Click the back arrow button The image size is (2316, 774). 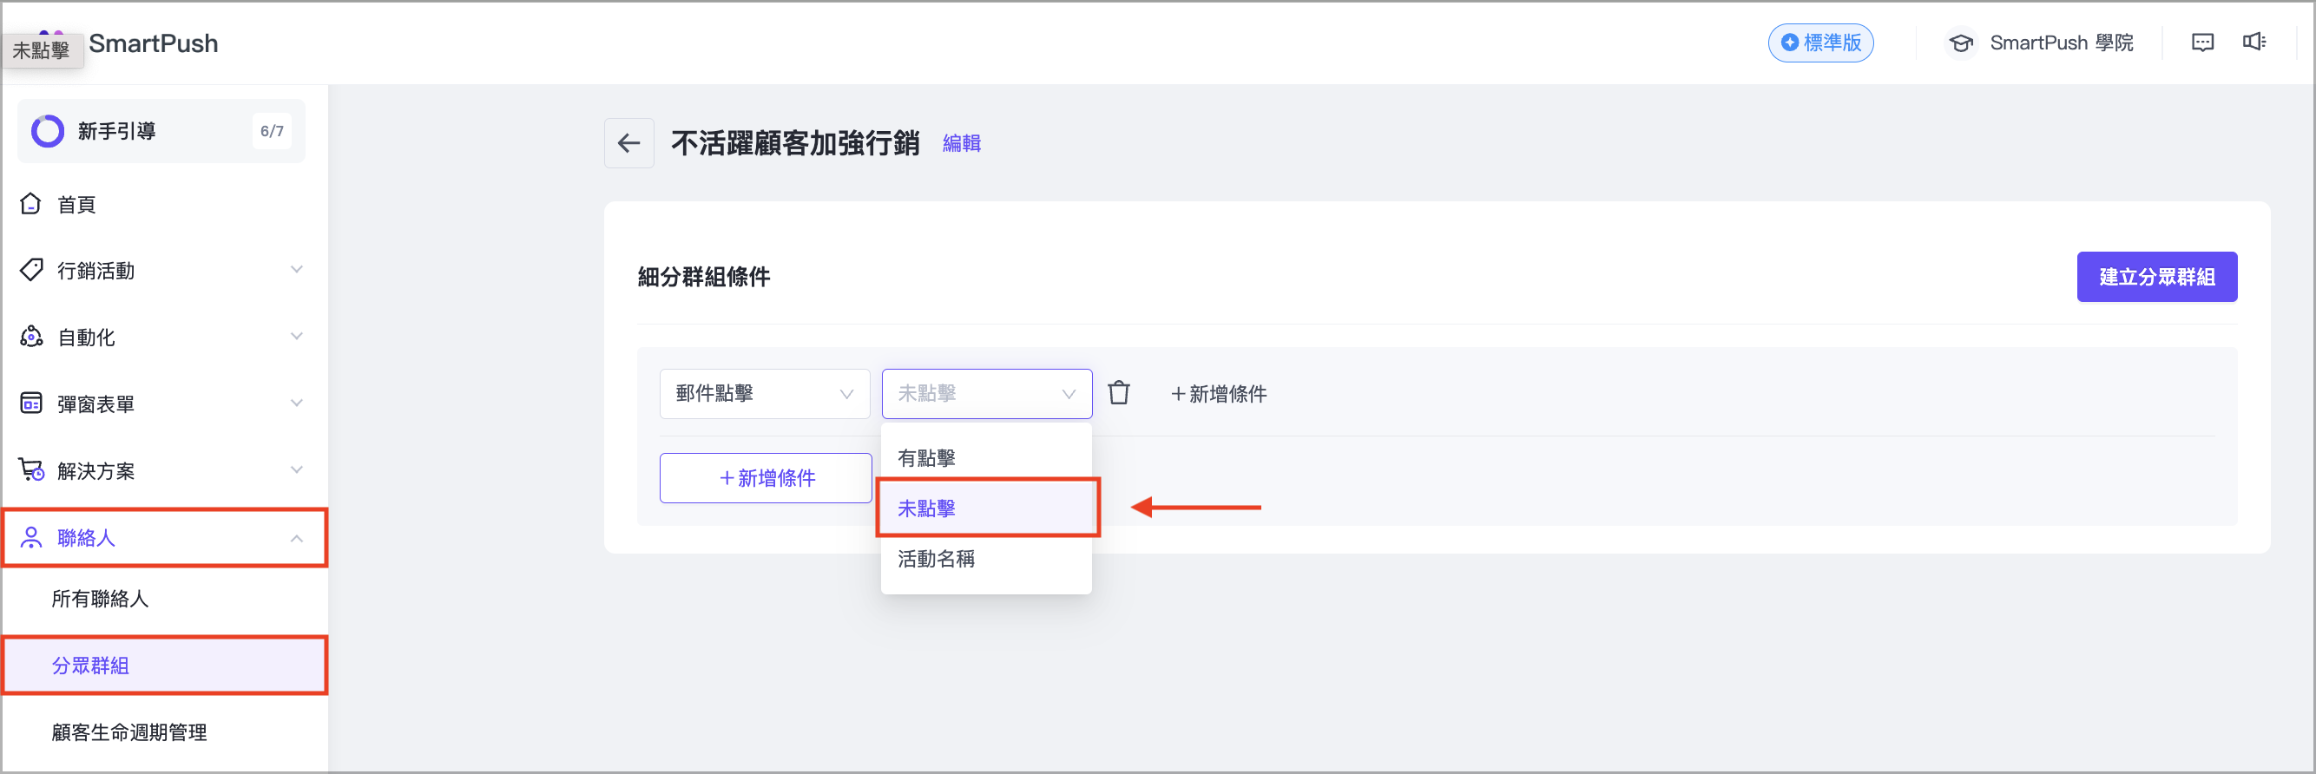pos(628,143)
